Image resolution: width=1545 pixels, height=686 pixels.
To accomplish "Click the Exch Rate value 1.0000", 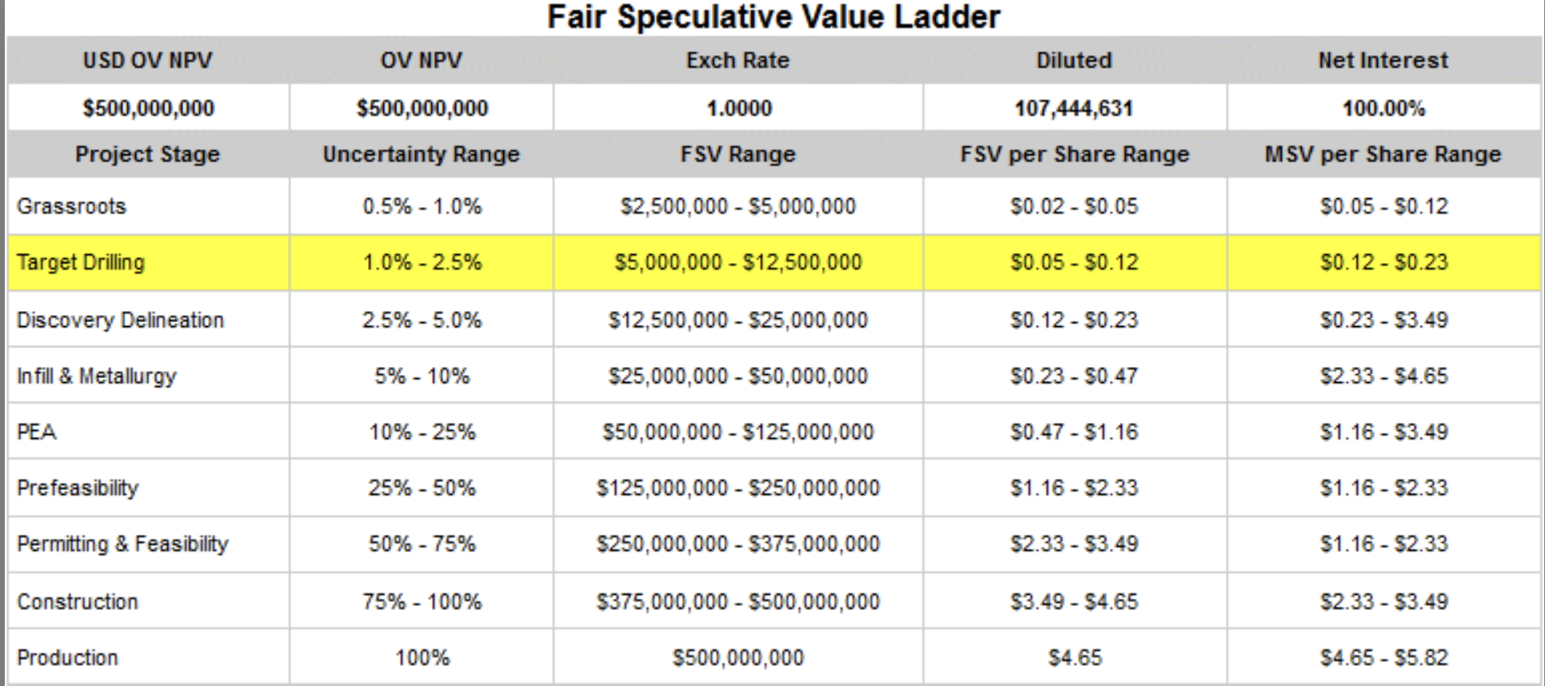I will point(738,108).
